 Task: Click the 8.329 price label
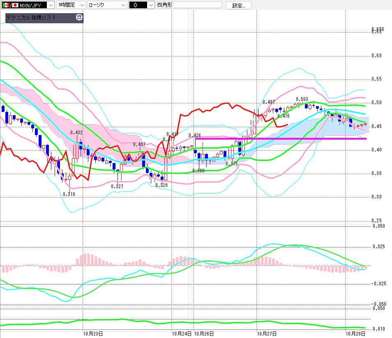coord(161,185)
